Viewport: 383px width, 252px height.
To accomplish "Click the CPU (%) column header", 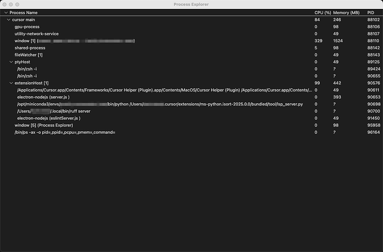I will (x=322, y=12).
